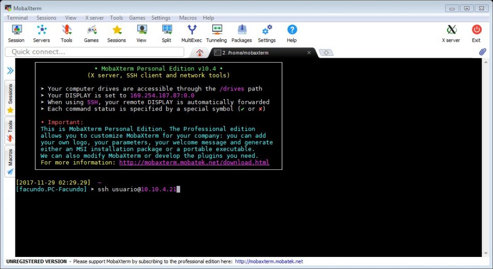493x269 pixels.
Task: Click the UNREGISTERED VERSION status text
Action: [37, 261]
